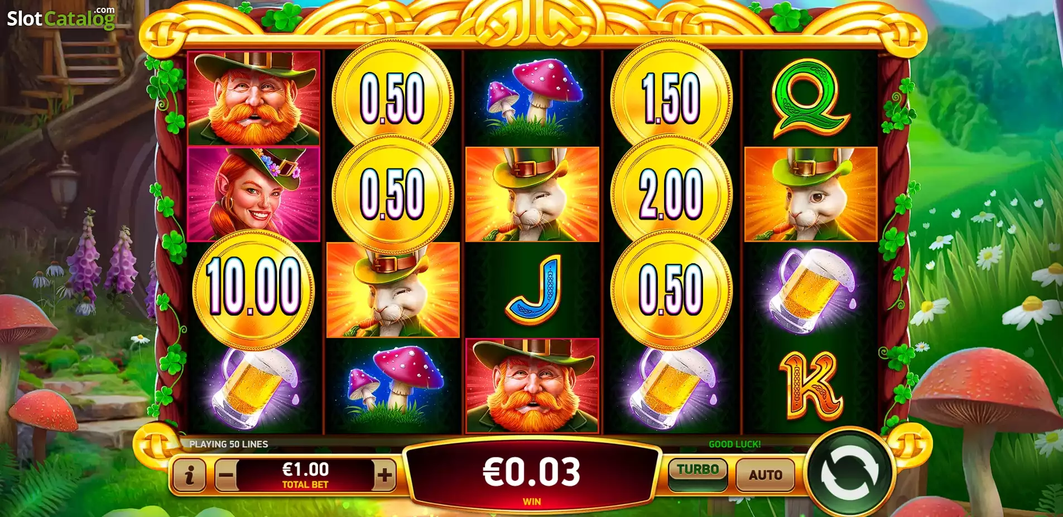Click the orange K symbol
Screen dimensions: 1063x517
click(x=811, y=386)
